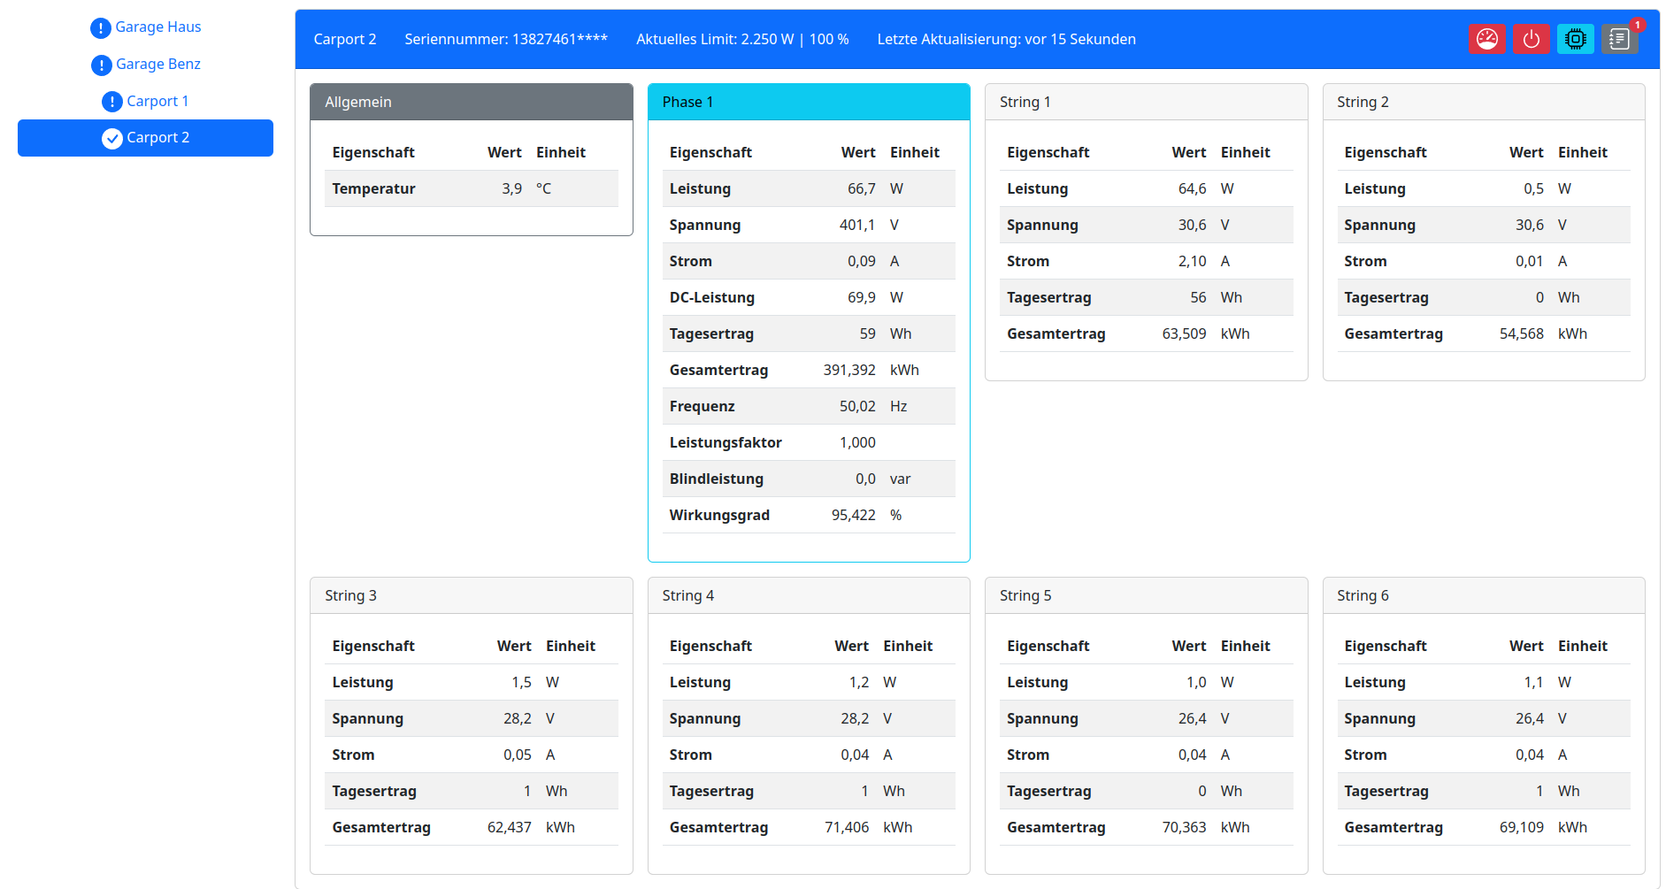Click the String 2 panel header
This screenshot has width=1666, height=889.
(1483, 103)
